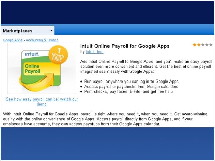Click the paragraph starting 'Add Intuit Online Payroll'
215x161 pixels.
146,66
